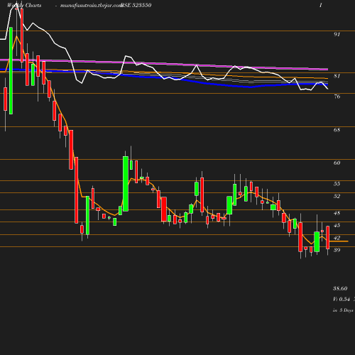Select the 68 price level label
355x355 pixels.
click(x=337, y=130)
